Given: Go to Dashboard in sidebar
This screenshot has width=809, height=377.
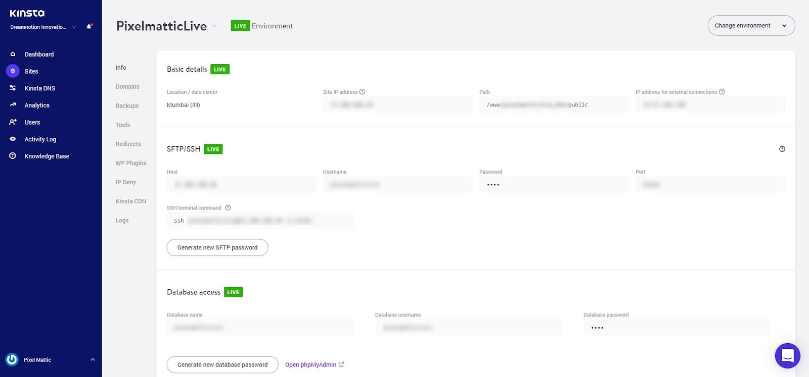Looking at the screenshot, I should pyautogui.click(x=39, y=54).
